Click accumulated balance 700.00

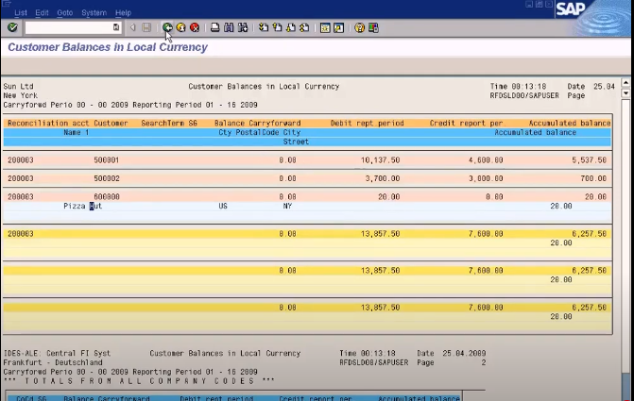(x=593, y=178)
